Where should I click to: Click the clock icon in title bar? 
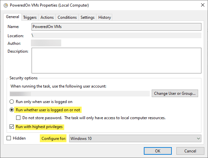5,5
